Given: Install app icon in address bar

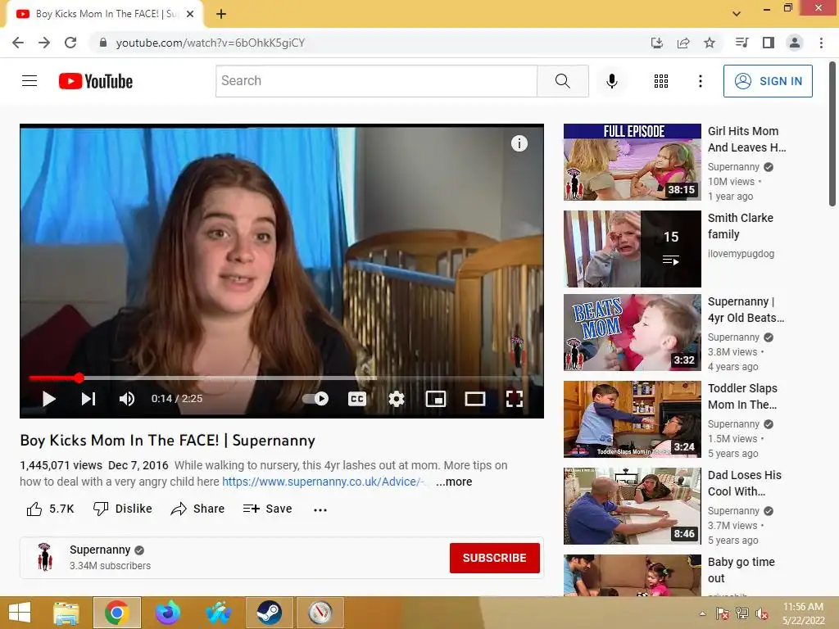Looking at the screenshot, I should [x=656, y=43].
